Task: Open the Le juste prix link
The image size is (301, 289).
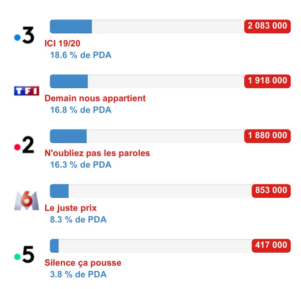Action: (71, 208)
